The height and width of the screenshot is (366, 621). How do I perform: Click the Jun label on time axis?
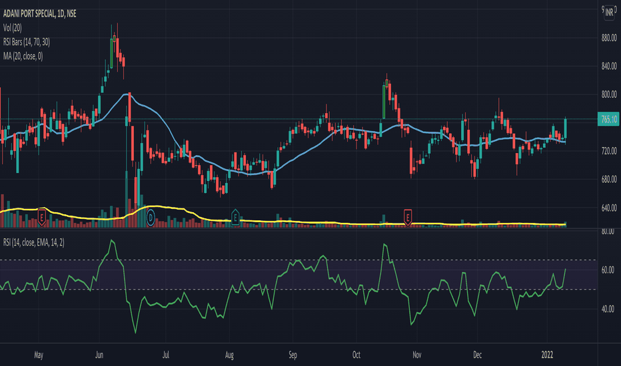[99, 355]
